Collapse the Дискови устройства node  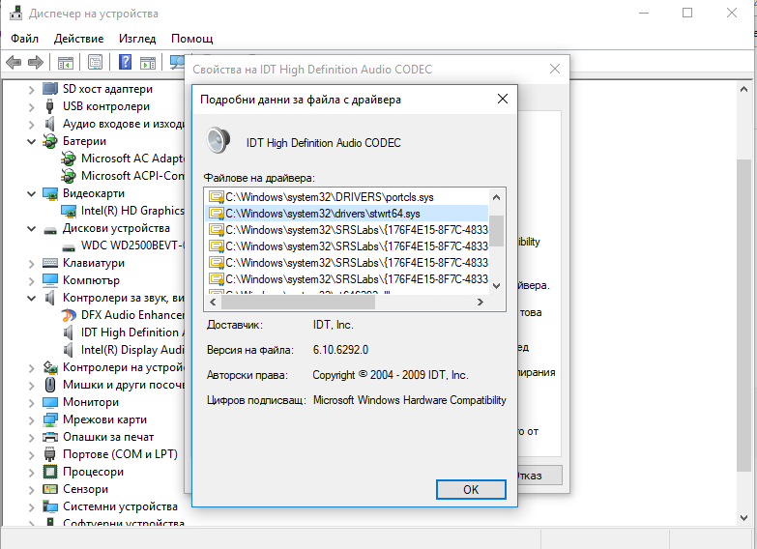[x=31, y=228]
